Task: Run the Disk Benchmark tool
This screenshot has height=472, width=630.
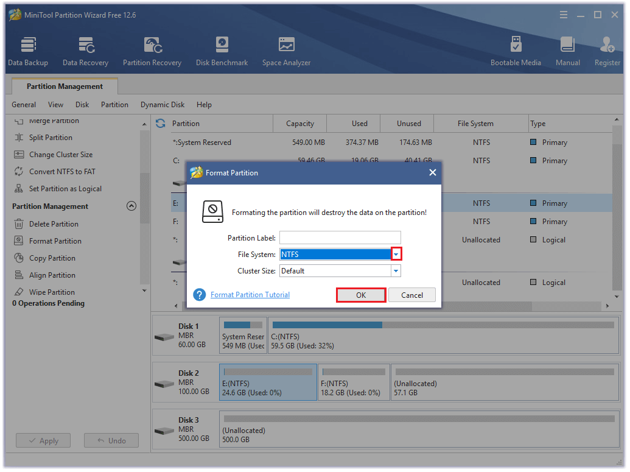Action: (221, 51)
